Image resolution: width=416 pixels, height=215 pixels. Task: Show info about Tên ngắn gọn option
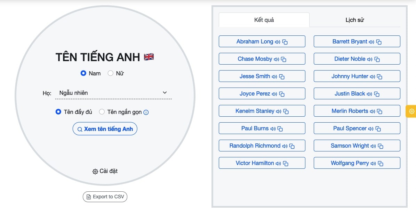[145, 112]
